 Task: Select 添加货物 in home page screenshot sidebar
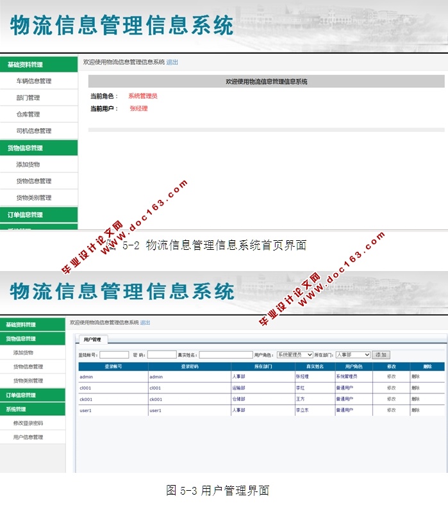28,165
